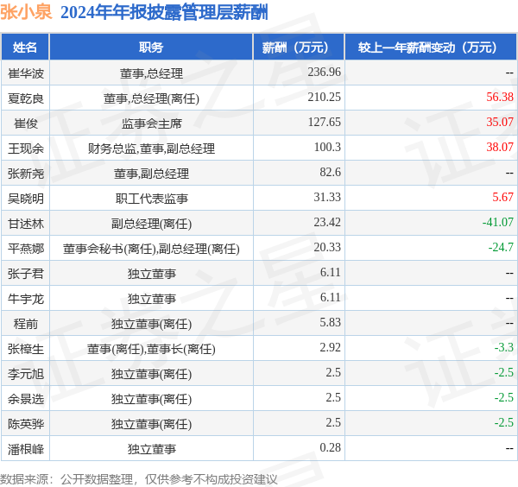Select the 职务 column header
Image resolution: width=518 pixels, height=487 pixels.
[151, 47]
